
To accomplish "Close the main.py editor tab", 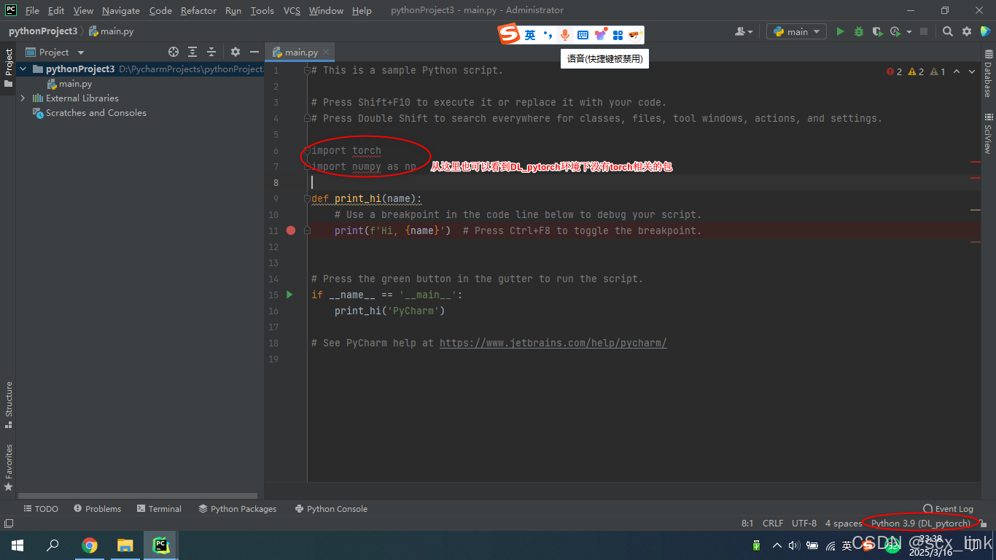I will pos(327,52).
